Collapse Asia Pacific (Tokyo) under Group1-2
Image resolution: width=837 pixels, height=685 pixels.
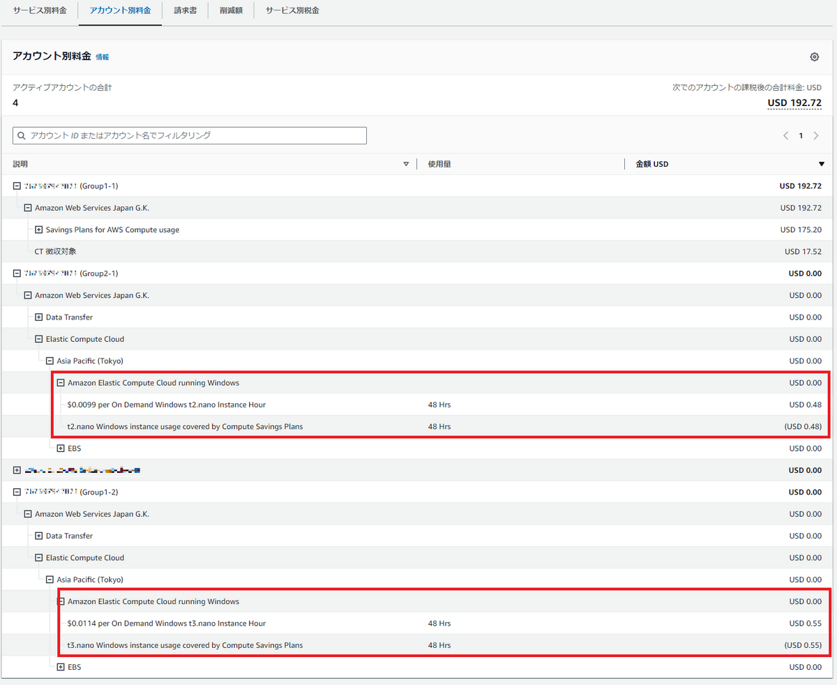tap(49, 579)
